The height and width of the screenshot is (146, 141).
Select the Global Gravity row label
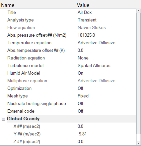coord(23,119)
